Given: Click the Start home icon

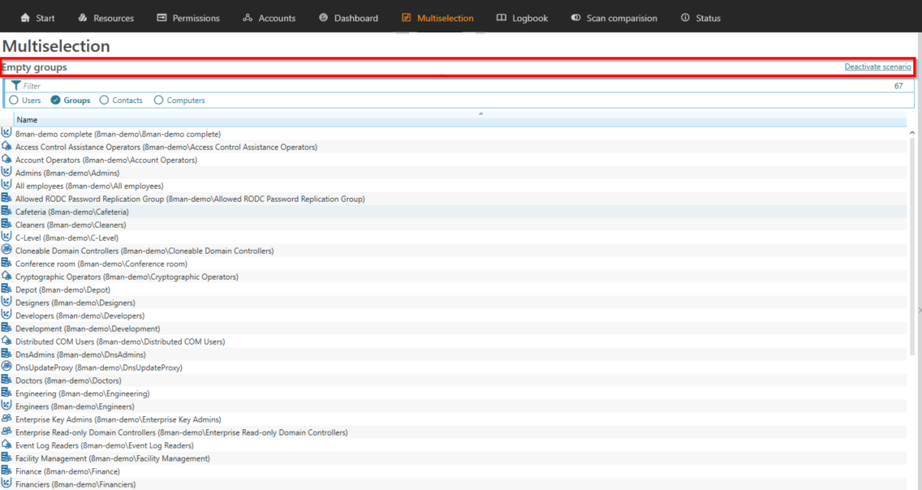Looking at the screenshot, I should 25,18.
